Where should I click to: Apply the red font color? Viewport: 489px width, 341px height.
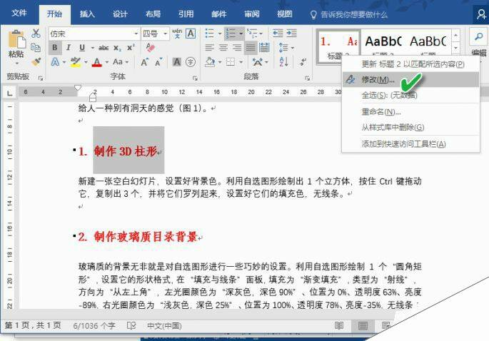[x=97, y=62]
